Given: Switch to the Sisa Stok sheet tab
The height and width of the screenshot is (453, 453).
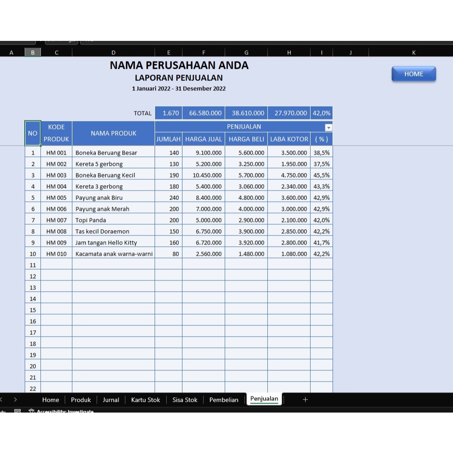Looking at the screenshot, I should point(185,400).
